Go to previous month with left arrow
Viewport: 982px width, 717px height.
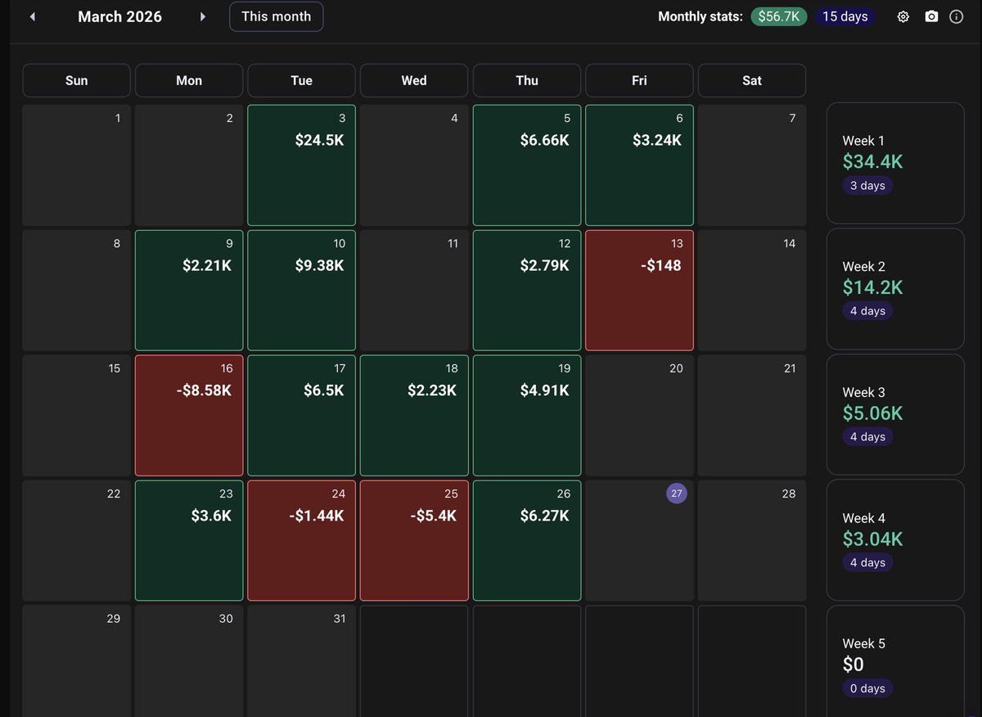coord(32,16)
